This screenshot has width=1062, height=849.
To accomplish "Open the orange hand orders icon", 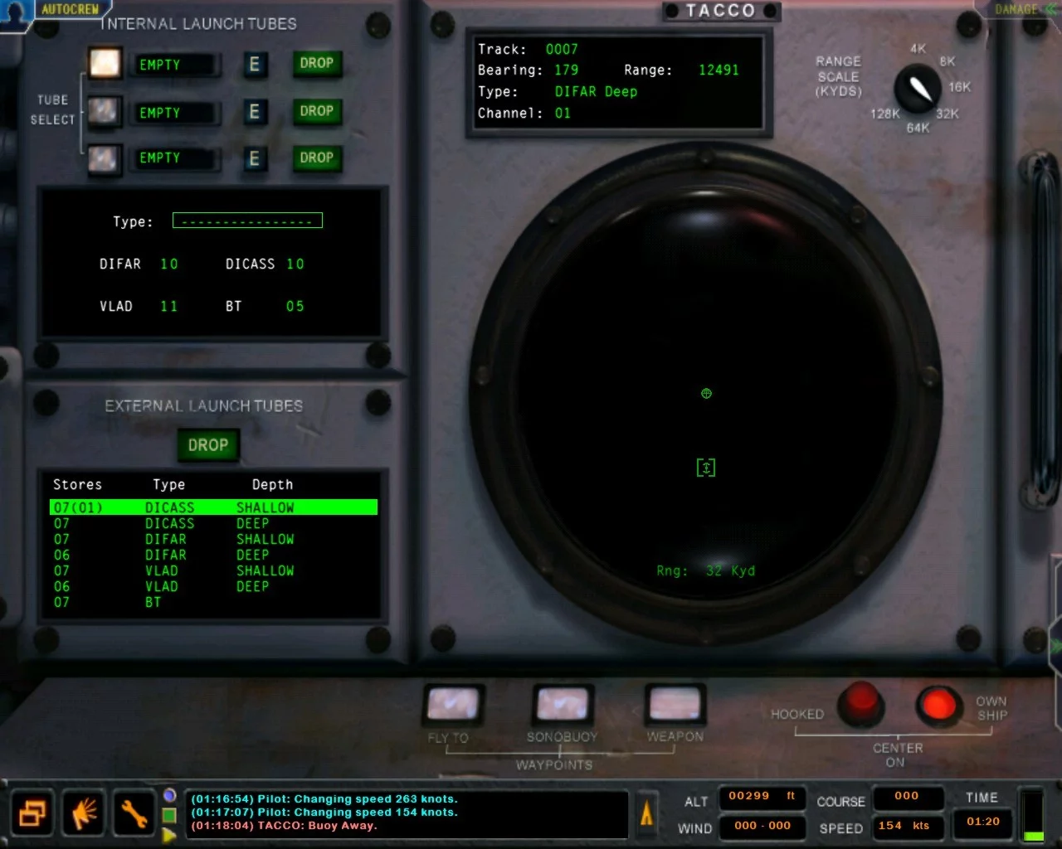I will [x=84, y=813].
